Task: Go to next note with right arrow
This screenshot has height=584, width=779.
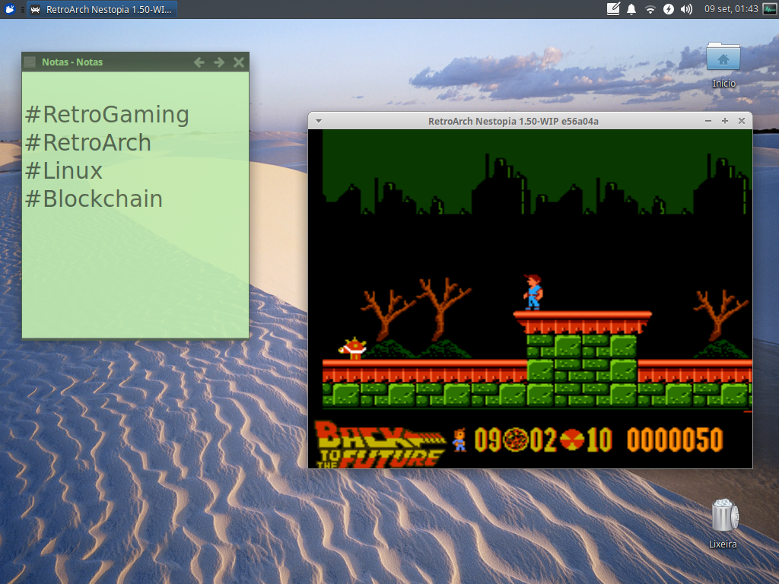Action: click(219, 62)
